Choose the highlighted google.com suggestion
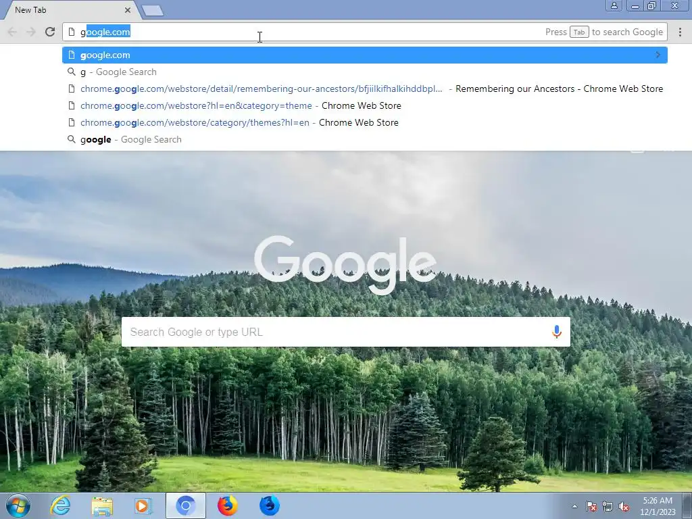Viewport: 692px width, 519px height. click(364, 55)
